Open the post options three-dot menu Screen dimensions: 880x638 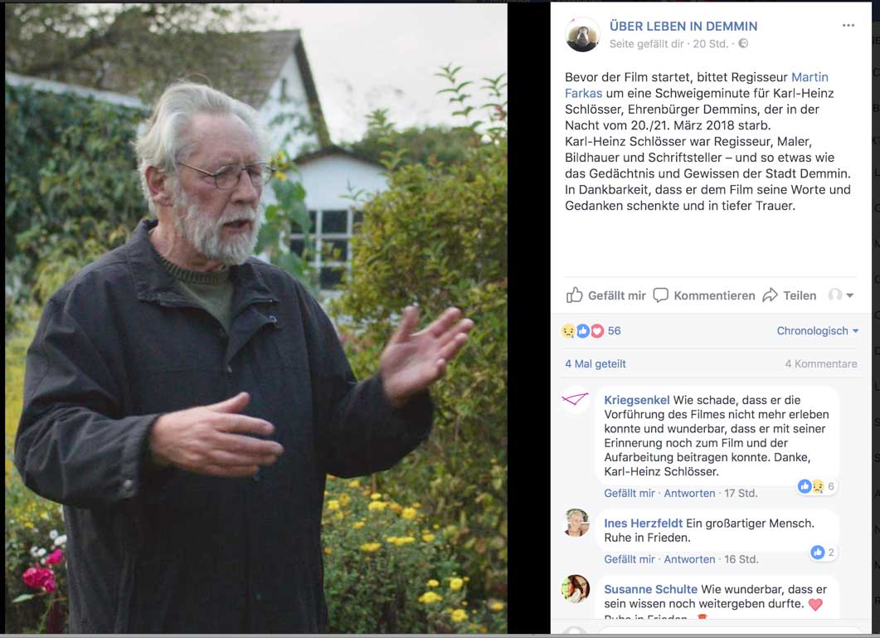click(848, 25)
